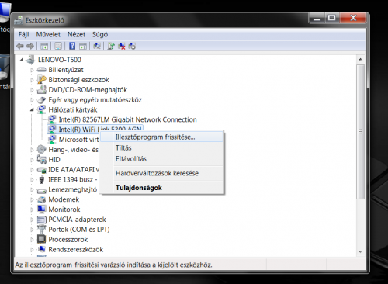Image resolution: width=388 pixels, height=284 pixels.
Task: Collapse the LENOVO-T500 root node
Action: [22, 60]
